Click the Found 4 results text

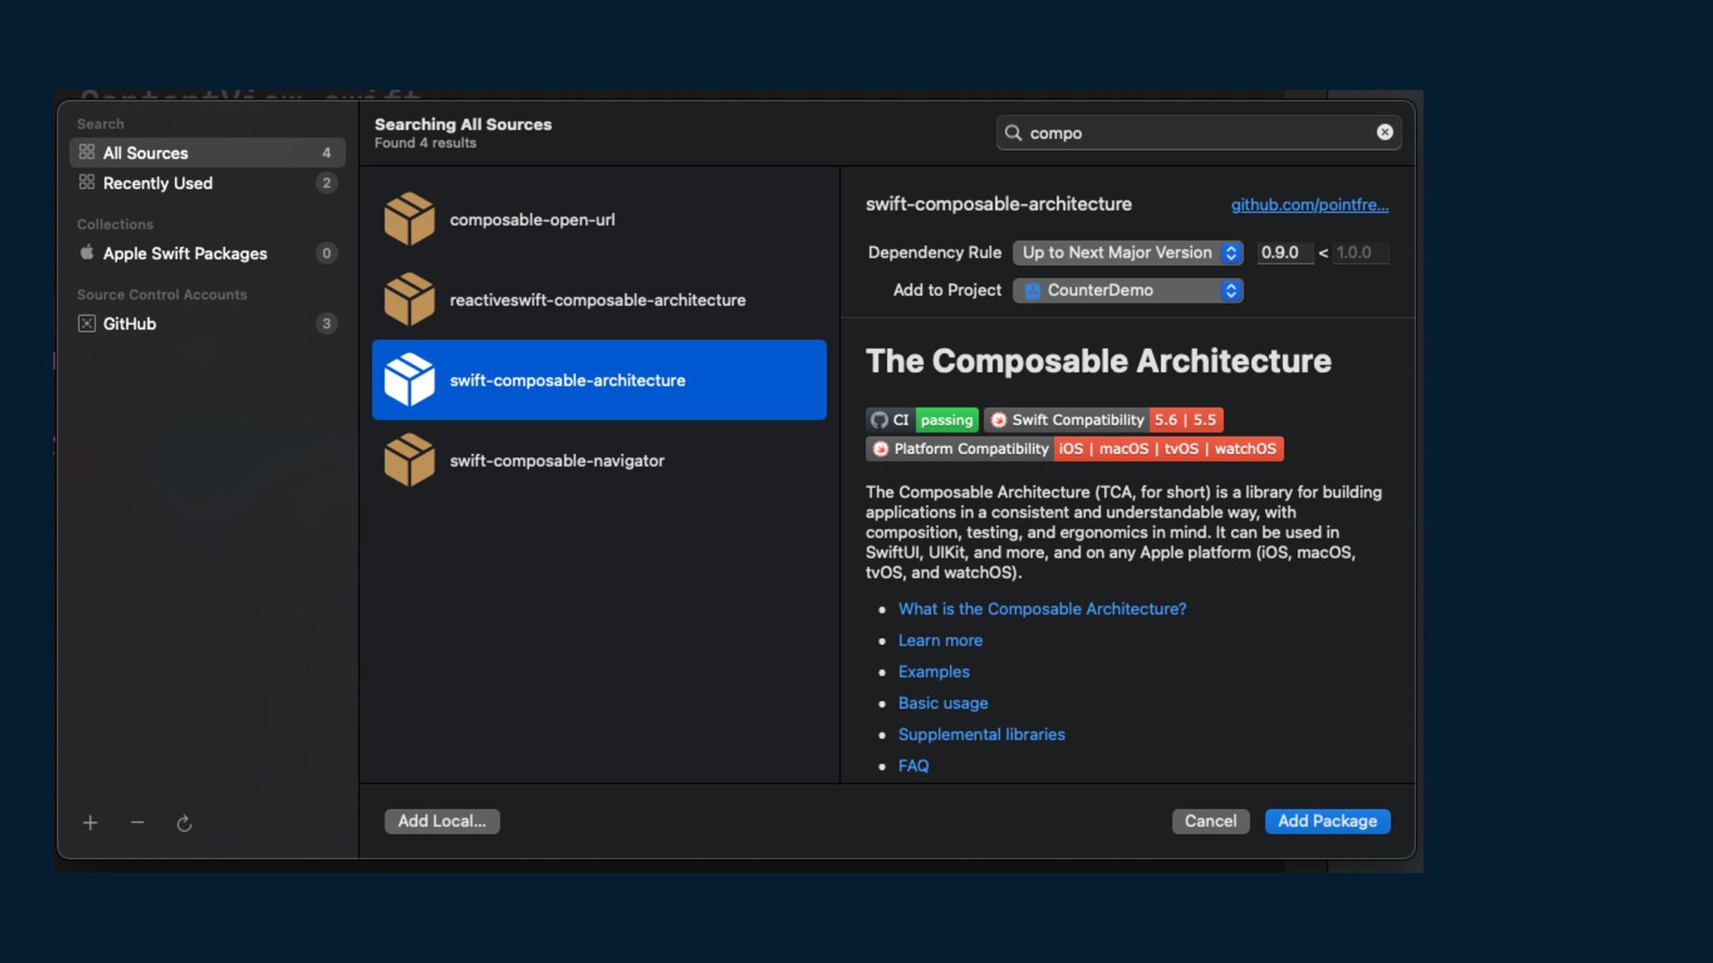pyautogui.click(x=426, y=143)
